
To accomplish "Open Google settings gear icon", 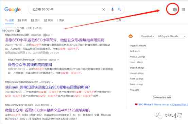I will (x=175, y=10).
